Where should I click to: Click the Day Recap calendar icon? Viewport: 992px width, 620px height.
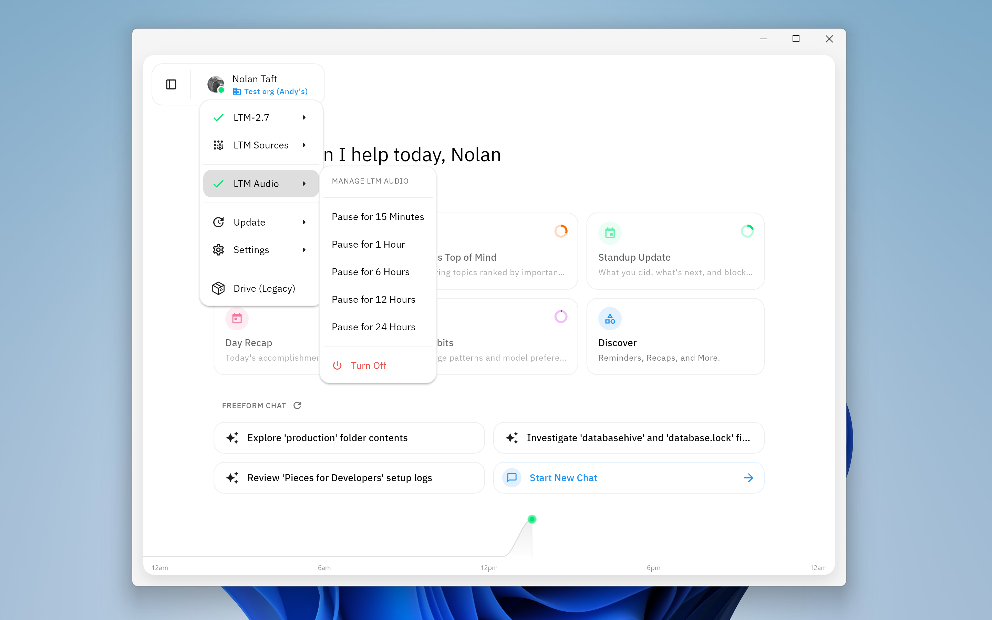(237, 319)
